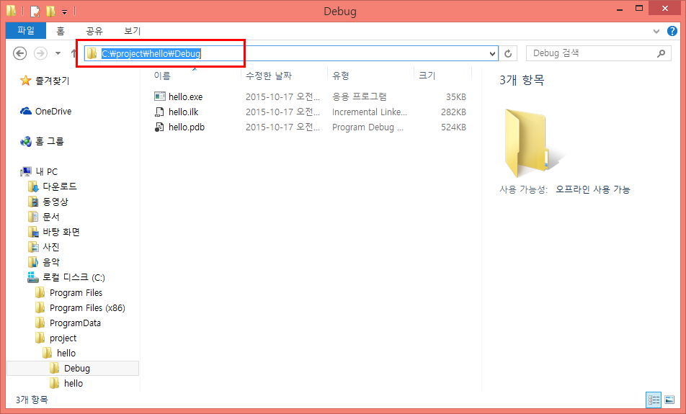This screenshot has height=414, width=686.
Task: Select 내 PC in the navigation tree
Action: 46,171
